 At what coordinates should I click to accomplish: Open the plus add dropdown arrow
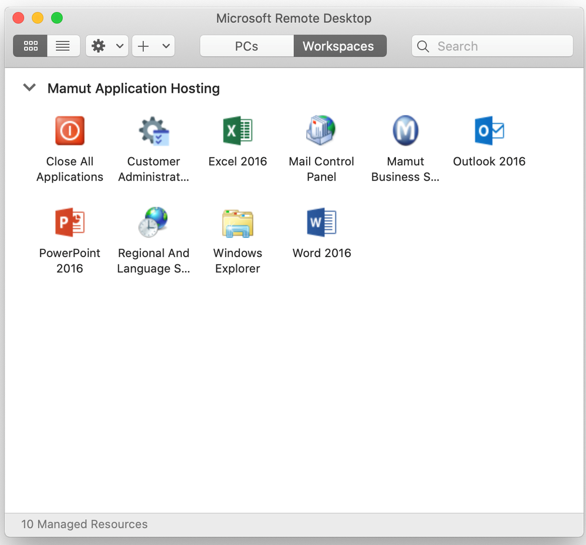166,46
